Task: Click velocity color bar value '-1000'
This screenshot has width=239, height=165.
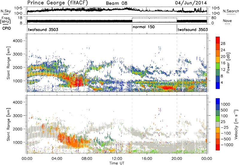Action: (227, 145)
